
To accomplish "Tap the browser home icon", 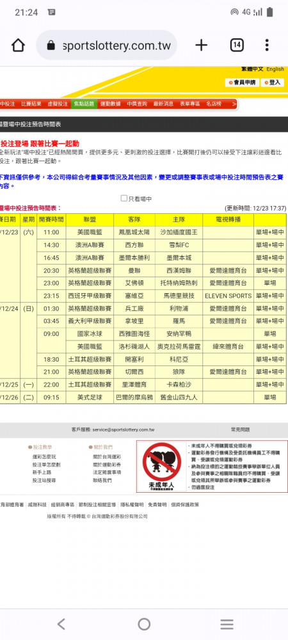I will pyautogui.click(x=19, y=45).
